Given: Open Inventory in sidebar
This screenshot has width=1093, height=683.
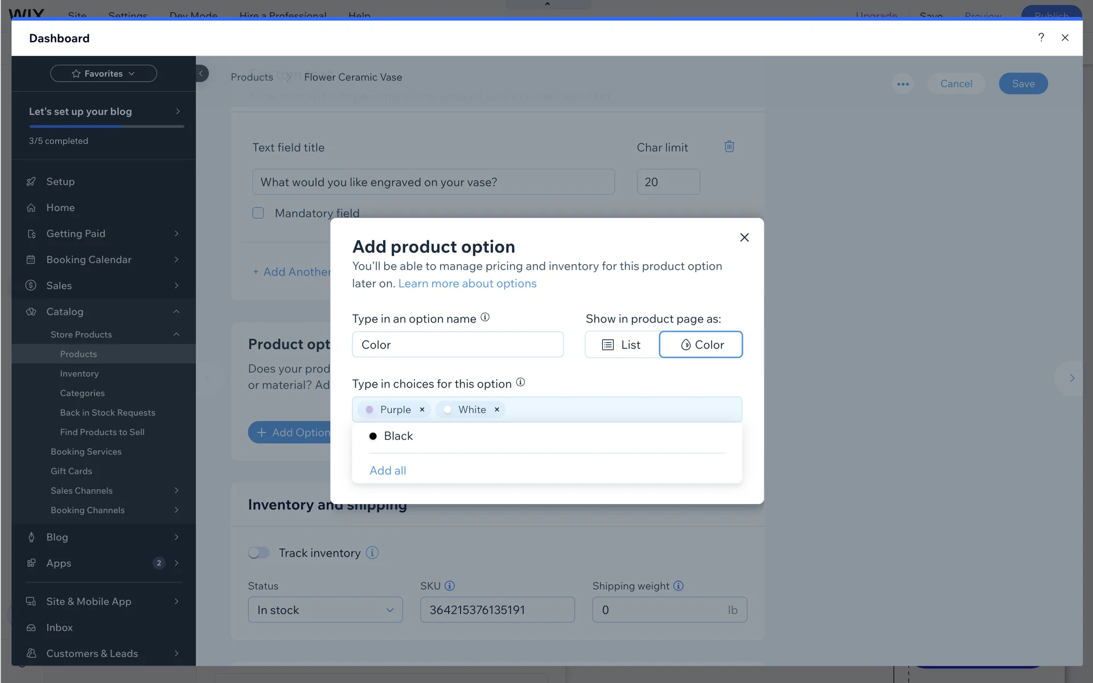Looking at the screenshot, I should [79, 373].
